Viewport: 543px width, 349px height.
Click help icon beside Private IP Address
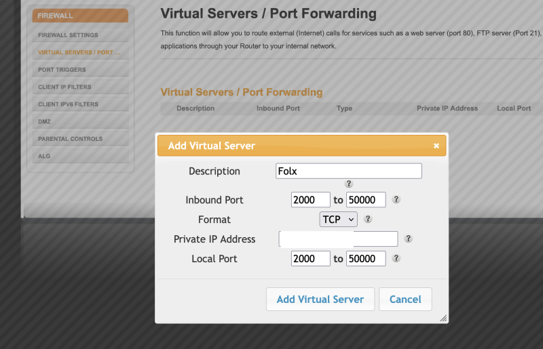coord(409,239)
